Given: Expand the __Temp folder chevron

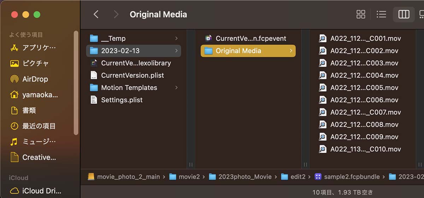Looking at the screenshot, I should pos(176,38).
